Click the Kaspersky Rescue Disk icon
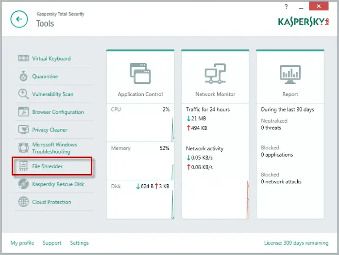Screen dimensions: 339x255 point(23,184)
